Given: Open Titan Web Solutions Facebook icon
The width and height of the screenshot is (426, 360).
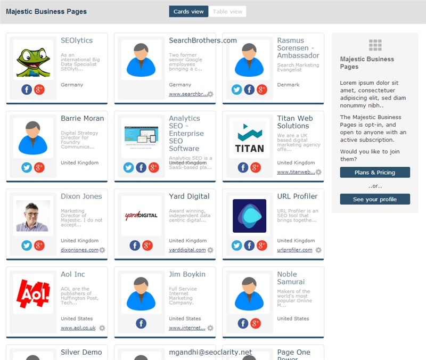Looking at the screenshot, I should click(243, 167).
